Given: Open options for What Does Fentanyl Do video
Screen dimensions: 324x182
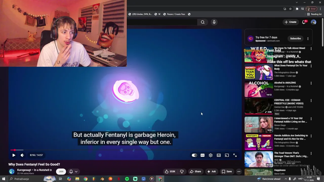Looking at the screenshot, I should (x=311, y=66).
